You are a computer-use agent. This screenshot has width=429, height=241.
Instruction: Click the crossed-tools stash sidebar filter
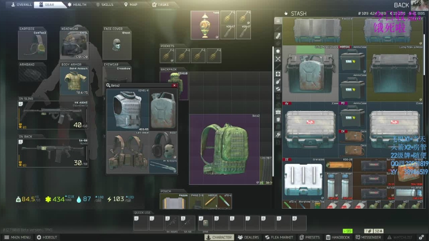click(278, 59)
